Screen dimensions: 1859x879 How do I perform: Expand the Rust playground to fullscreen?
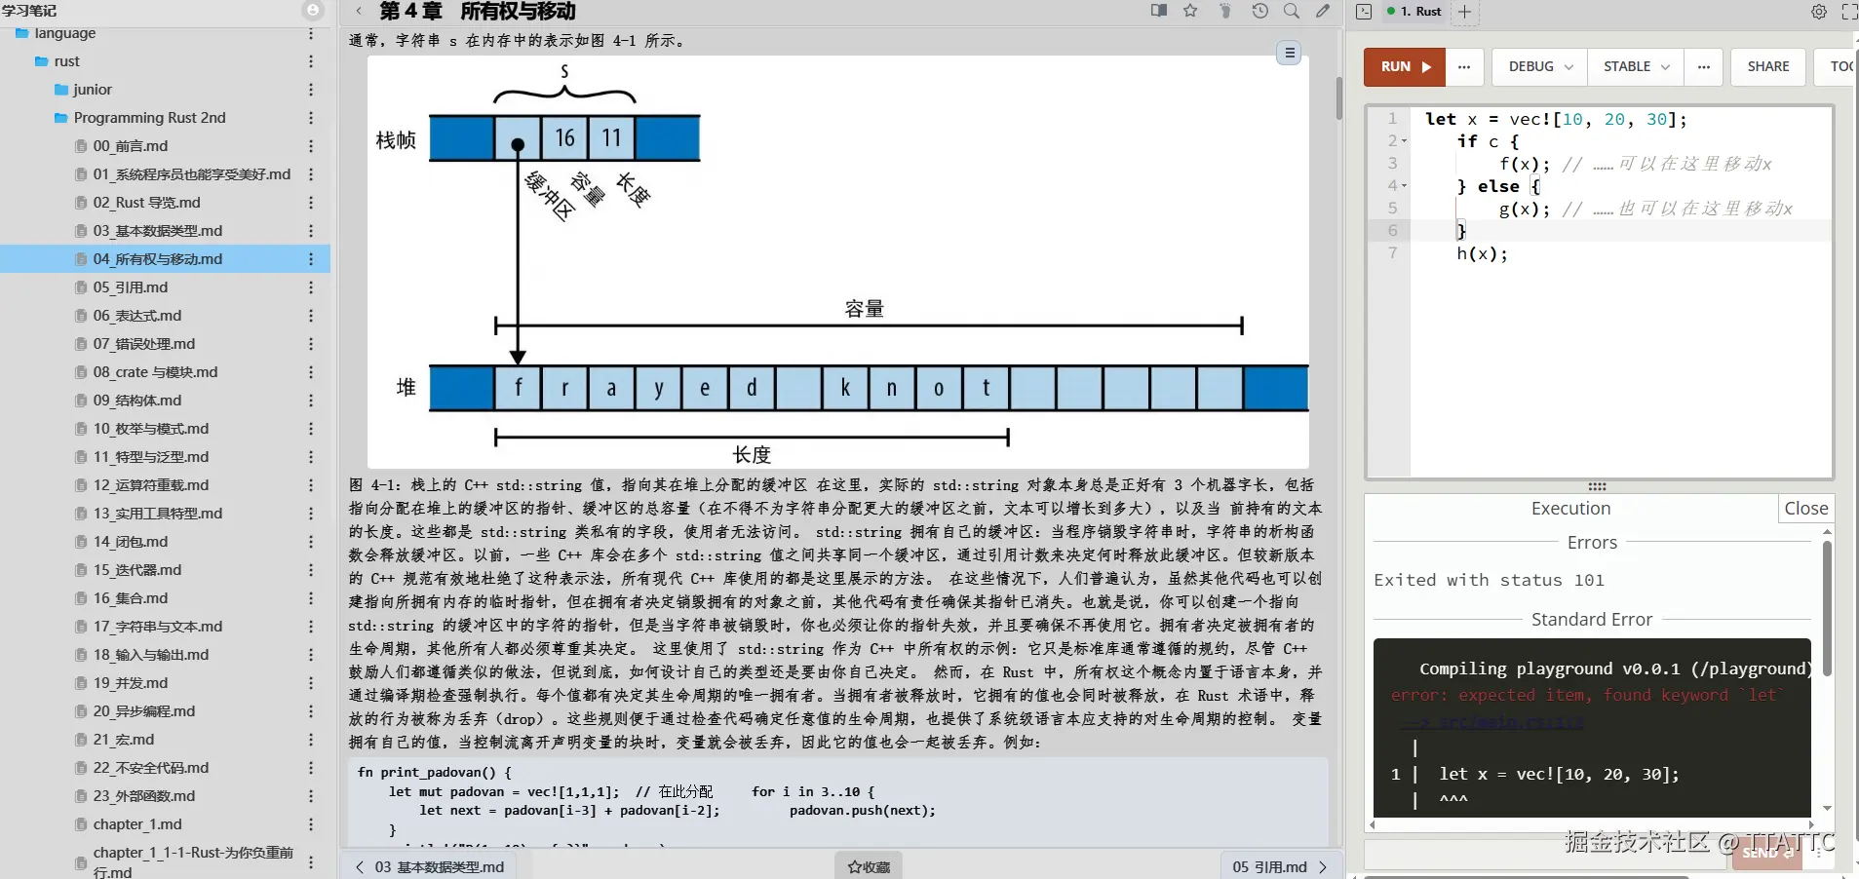click(x=1848, y=12)
